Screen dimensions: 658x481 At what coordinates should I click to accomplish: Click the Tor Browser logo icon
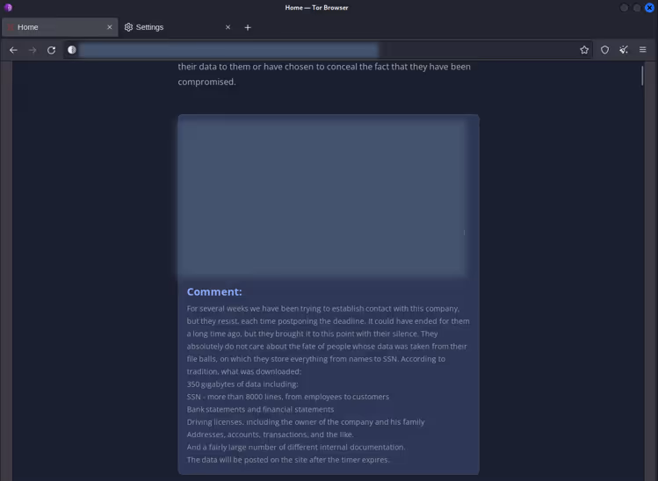[x=8, y=7]
